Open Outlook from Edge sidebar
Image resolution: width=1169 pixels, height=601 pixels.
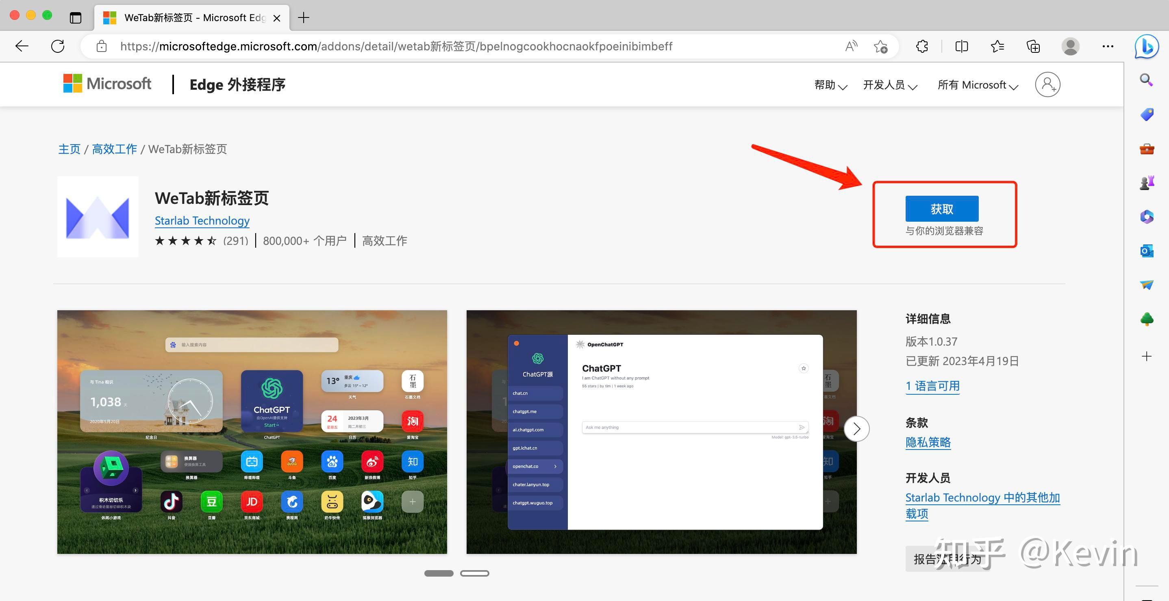1146,251
